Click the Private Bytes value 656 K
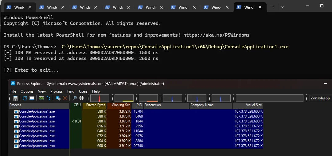332x156 pixels. click(x=102, y=126)
